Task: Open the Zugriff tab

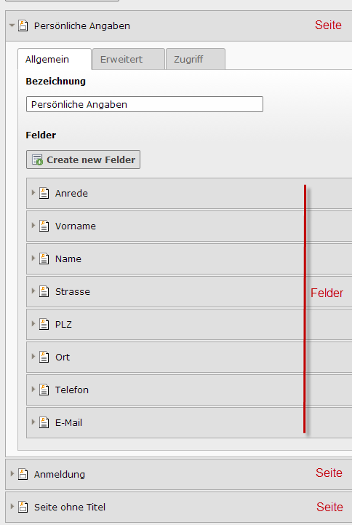Action: 196,59
